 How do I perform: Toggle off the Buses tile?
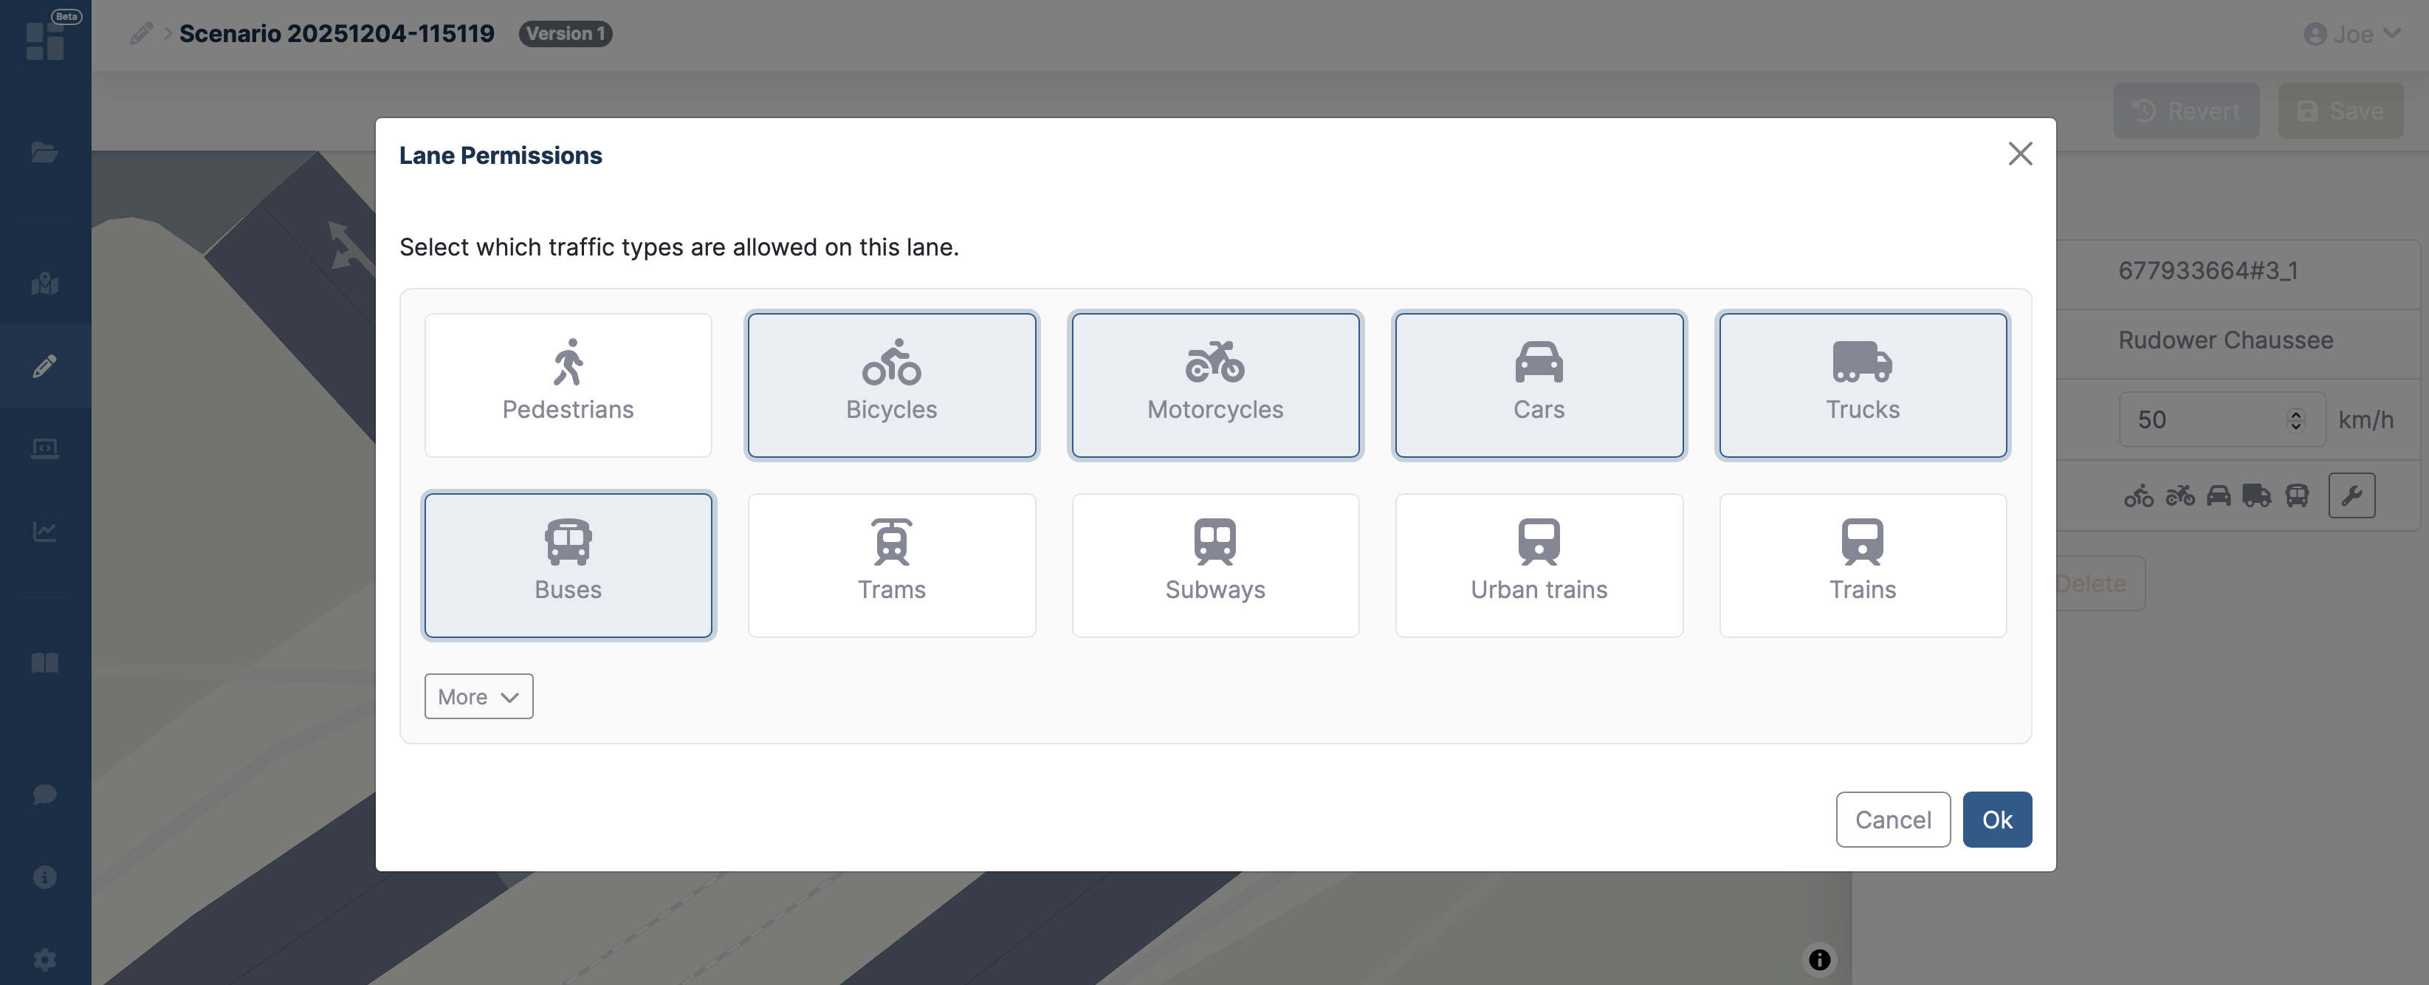pyautogui.click(x=568, y=565)
